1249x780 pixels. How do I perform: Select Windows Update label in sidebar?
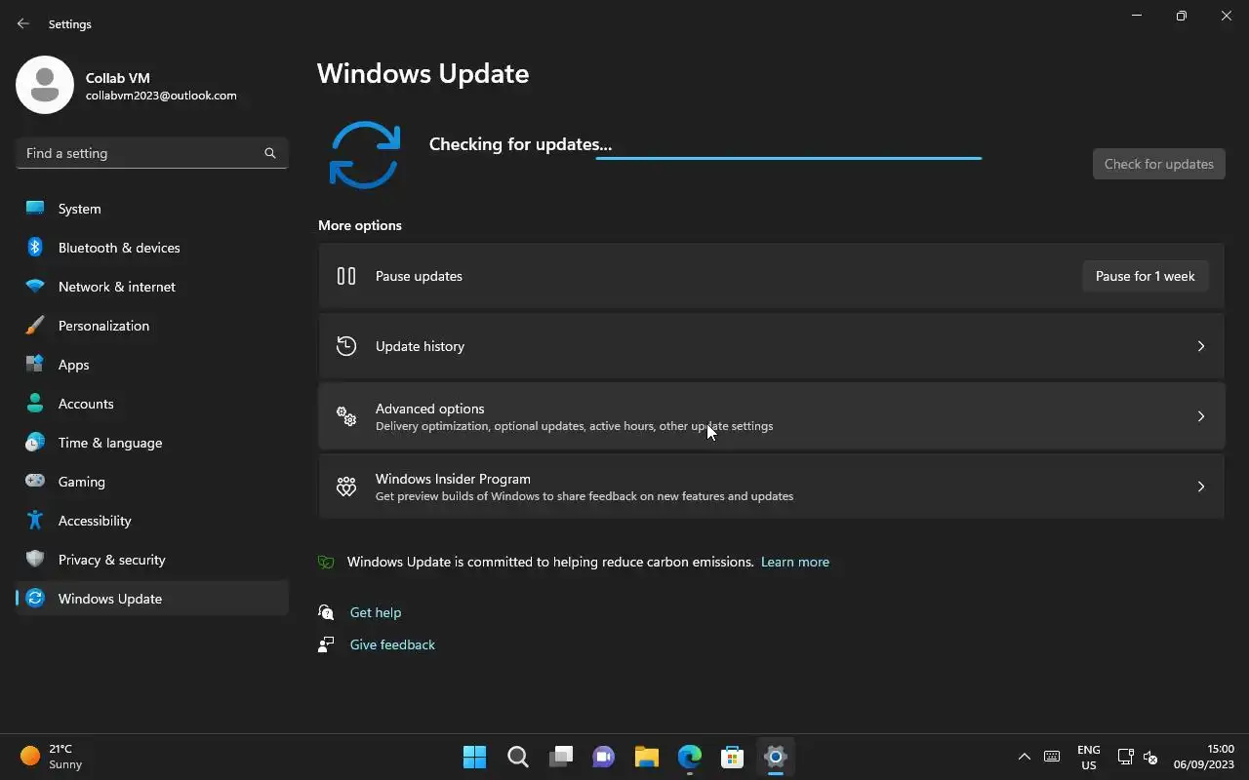(x=110, y=599)
